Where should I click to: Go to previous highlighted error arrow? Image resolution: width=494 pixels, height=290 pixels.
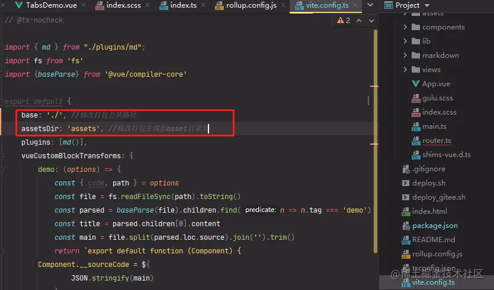tap(359, 21)
